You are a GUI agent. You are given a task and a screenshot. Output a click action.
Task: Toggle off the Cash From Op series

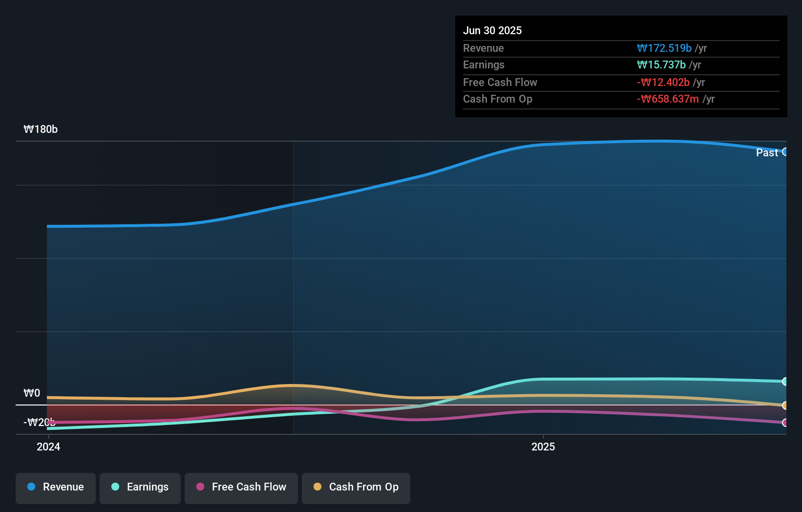(356, 487)
